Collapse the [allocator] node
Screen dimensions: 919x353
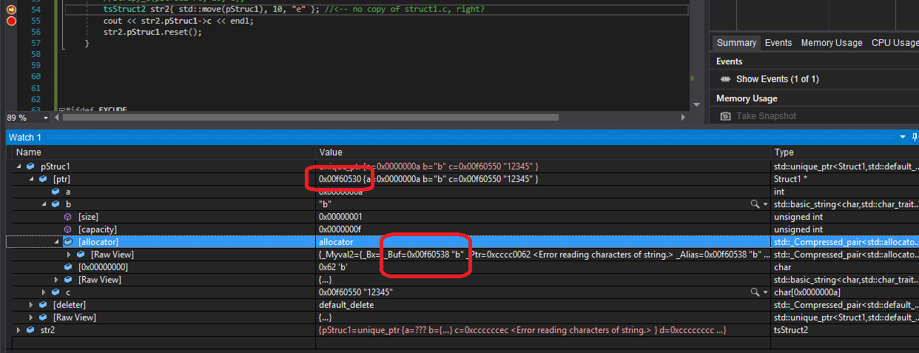[56, 242]
